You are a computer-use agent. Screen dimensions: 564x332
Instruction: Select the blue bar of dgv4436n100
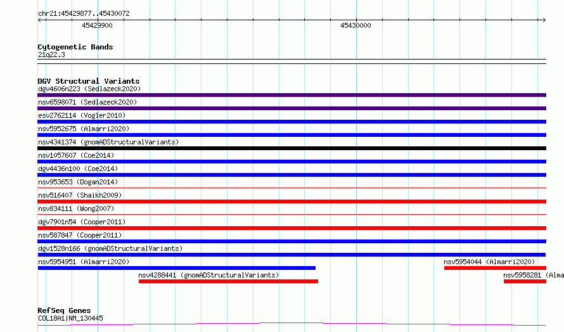[x=292, y=175]
